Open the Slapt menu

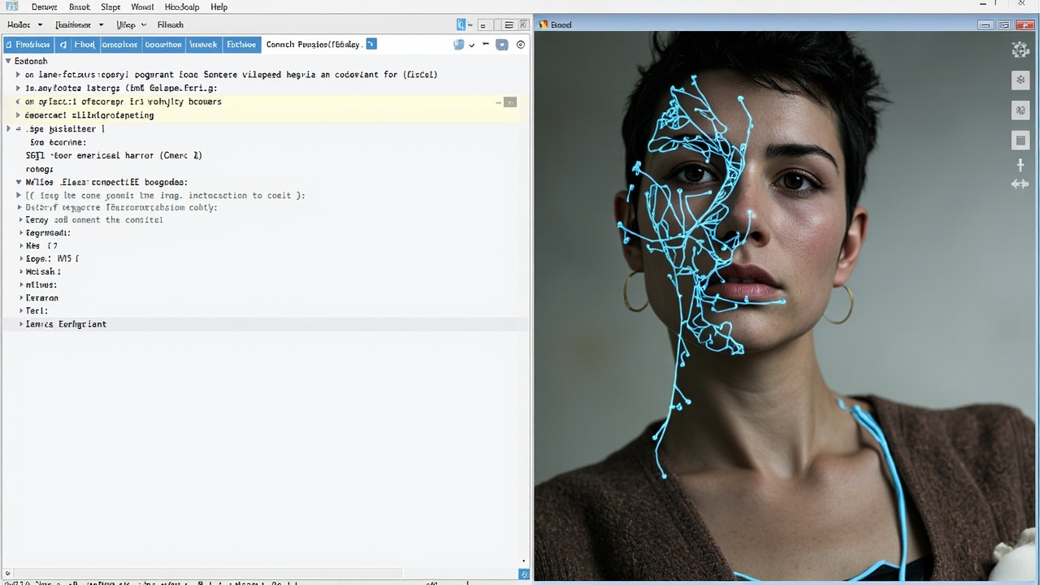(x=110, y=6)
